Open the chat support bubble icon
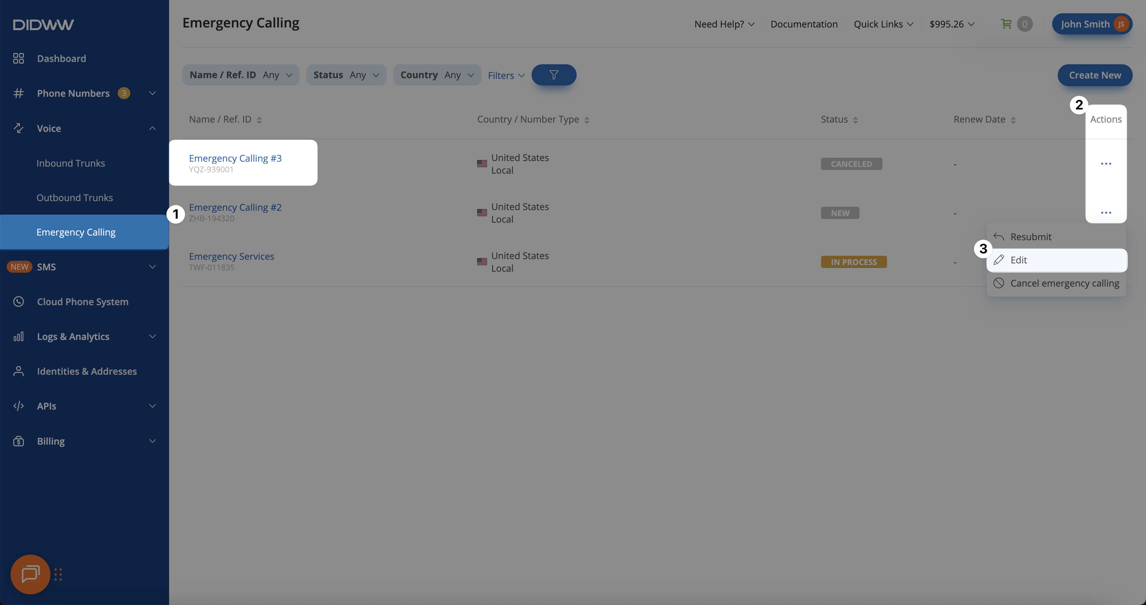 pos(30,574)
